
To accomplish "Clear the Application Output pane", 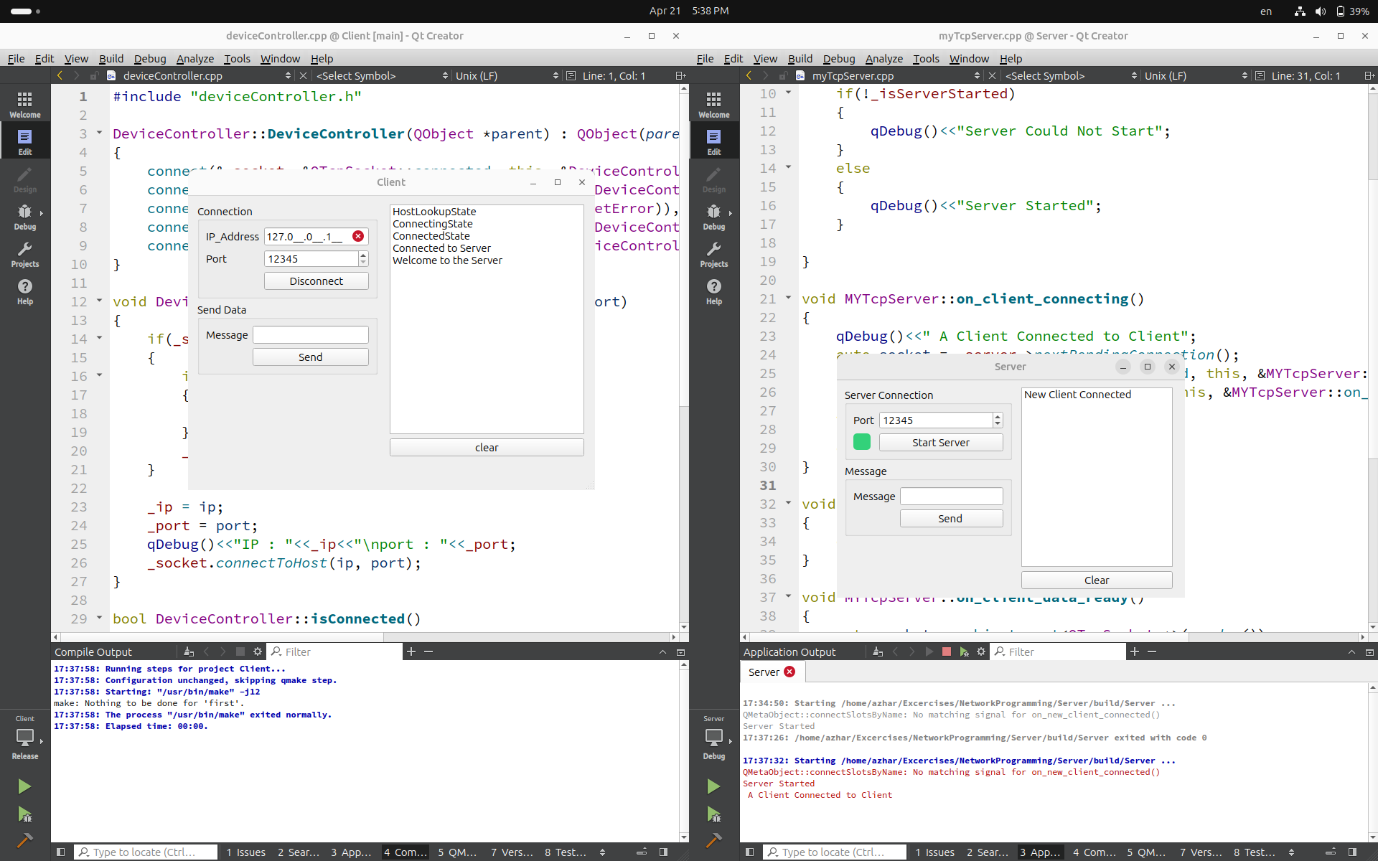I will point(878,651).
